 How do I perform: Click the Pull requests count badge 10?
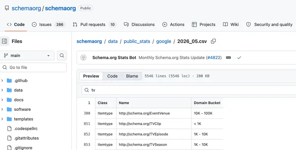point(112,24)
